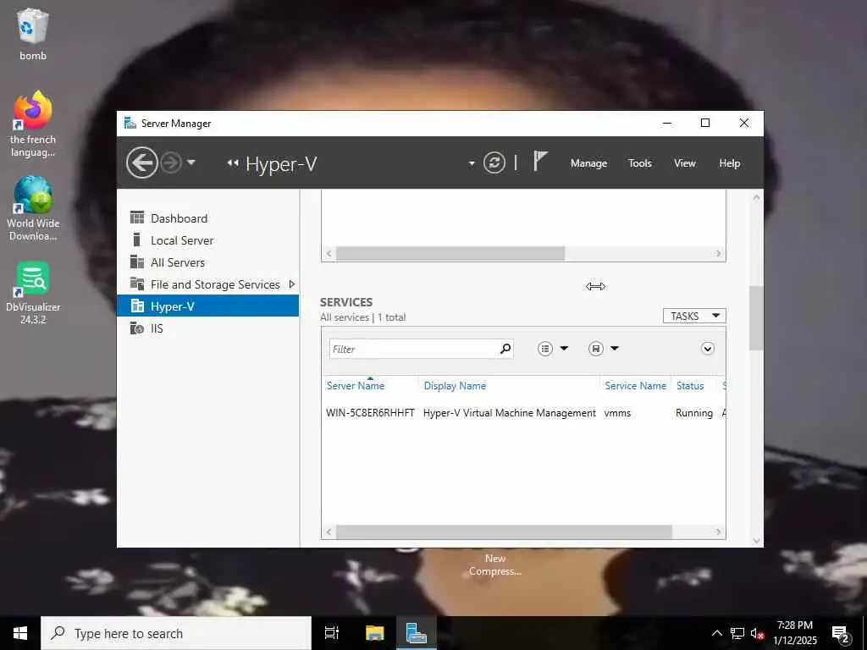Sort by the Service Name column
The image size is (867, 650).
(x=635, y=386)
